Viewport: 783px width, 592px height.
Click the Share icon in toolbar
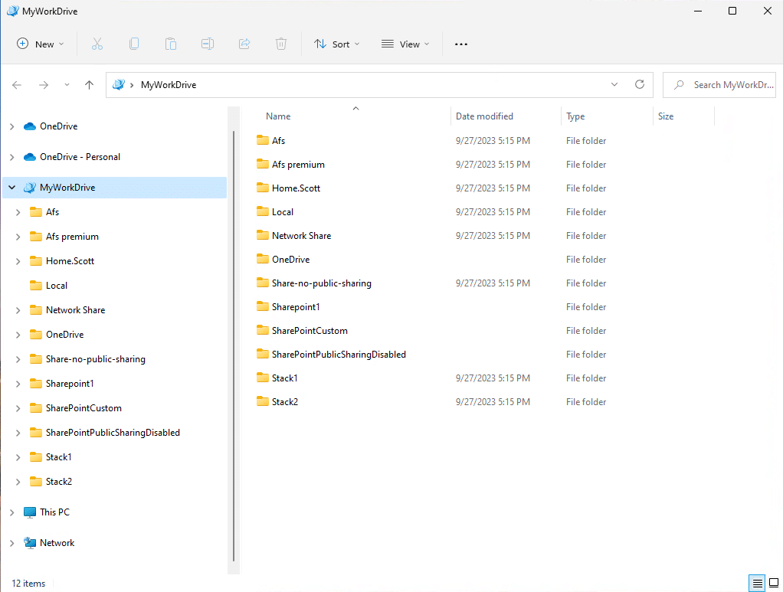244,44
